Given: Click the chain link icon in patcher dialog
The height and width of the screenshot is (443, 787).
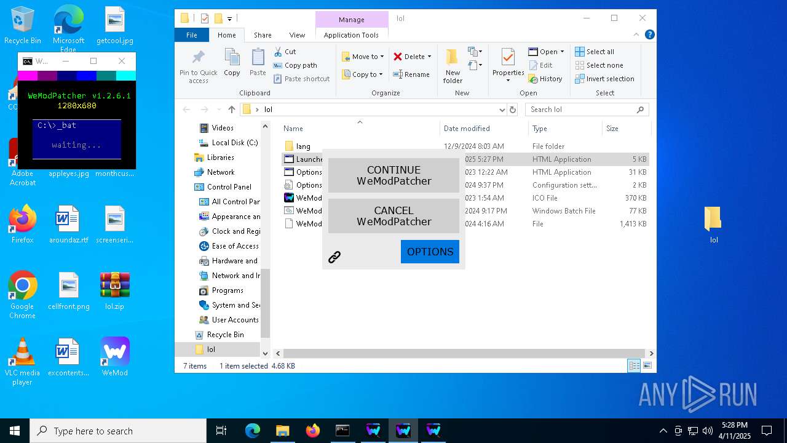Looking at the screenshot, I should point(334,257).
